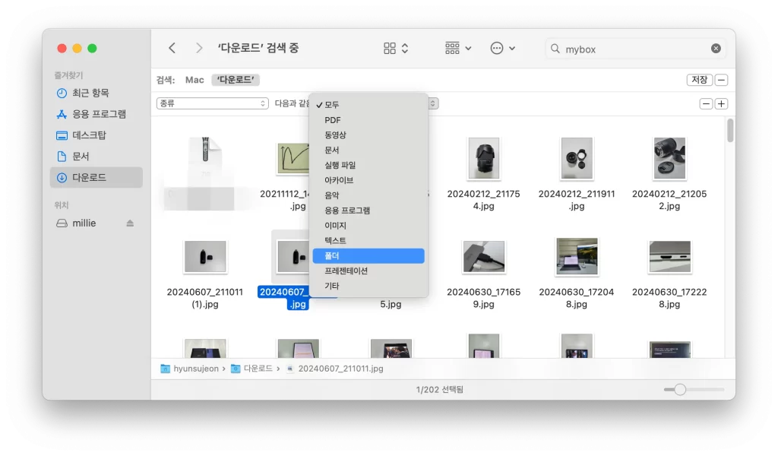Keep search scope on '다운로드'

pyautogui.click(x=236, y=79)
